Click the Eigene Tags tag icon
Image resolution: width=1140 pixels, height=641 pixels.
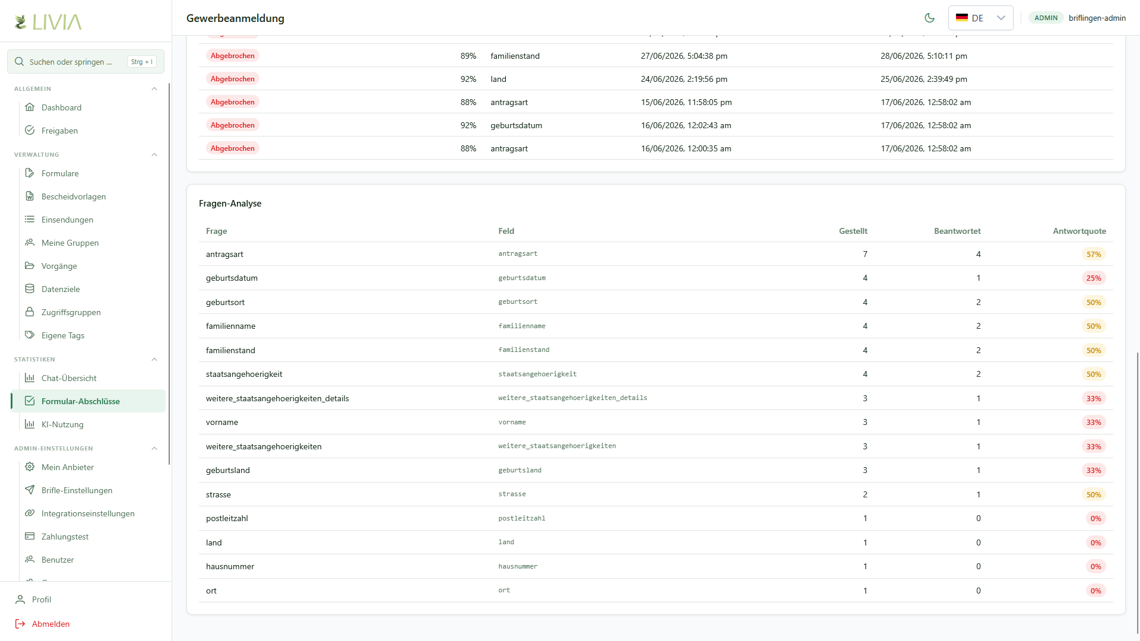pyautogui.click(x=30, y=335)
